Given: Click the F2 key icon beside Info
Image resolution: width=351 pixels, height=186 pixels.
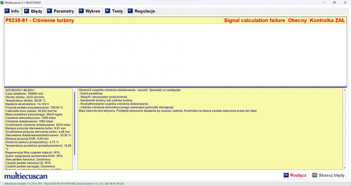Looking at the screenshot, I should (x=7, y=11).
